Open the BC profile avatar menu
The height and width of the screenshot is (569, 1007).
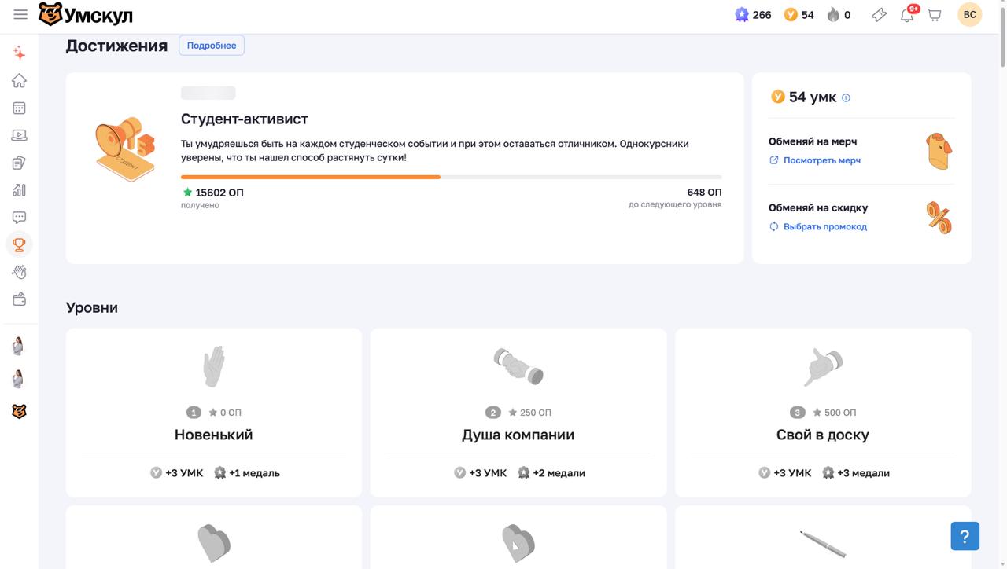pyautogui.click(x=969, y=15)
